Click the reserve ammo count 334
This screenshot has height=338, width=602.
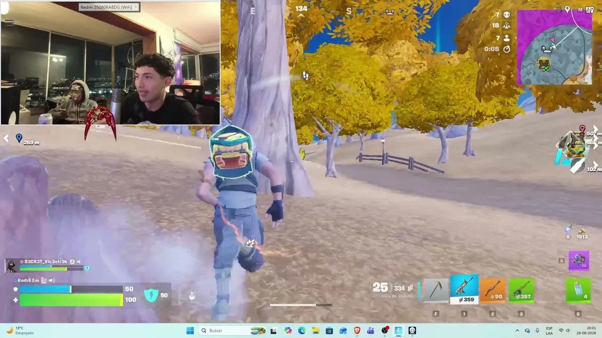pyautogui.click(x=399, y=288)
